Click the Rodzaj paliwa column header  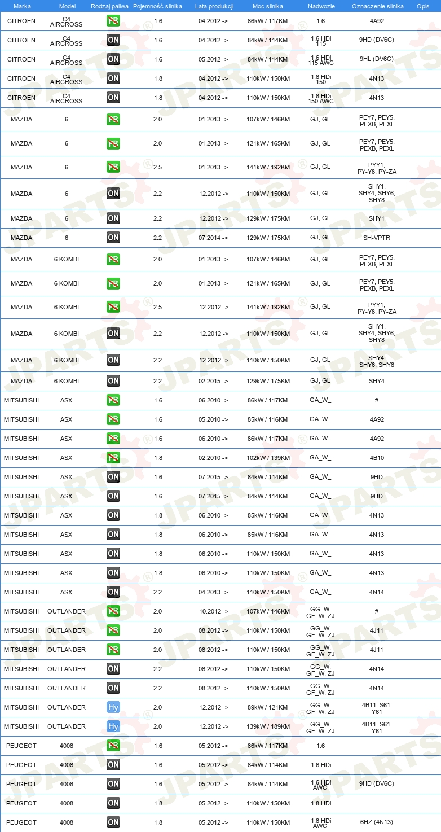(x=110, y=6)
